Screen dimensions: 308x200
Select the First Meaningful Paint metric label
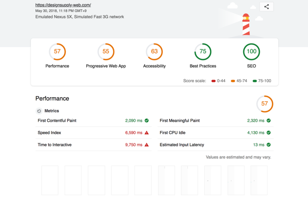click(180, 120)
